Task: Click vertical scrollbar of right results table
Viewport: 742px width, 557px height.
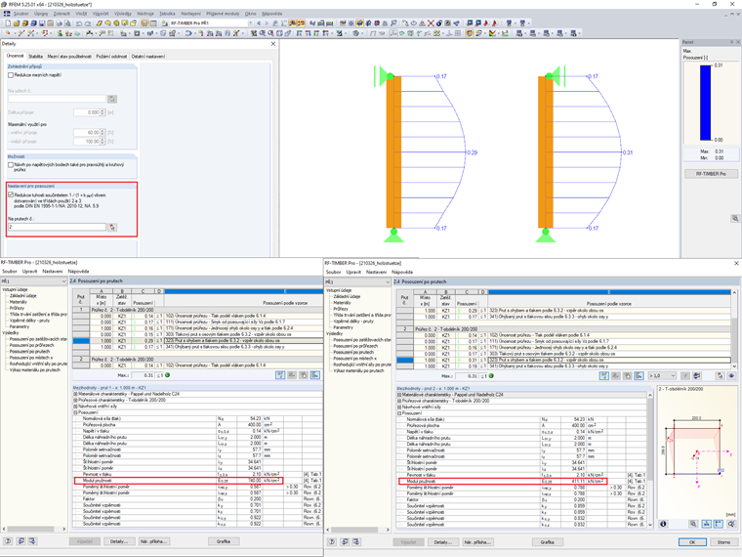Action: click(734, 329)
